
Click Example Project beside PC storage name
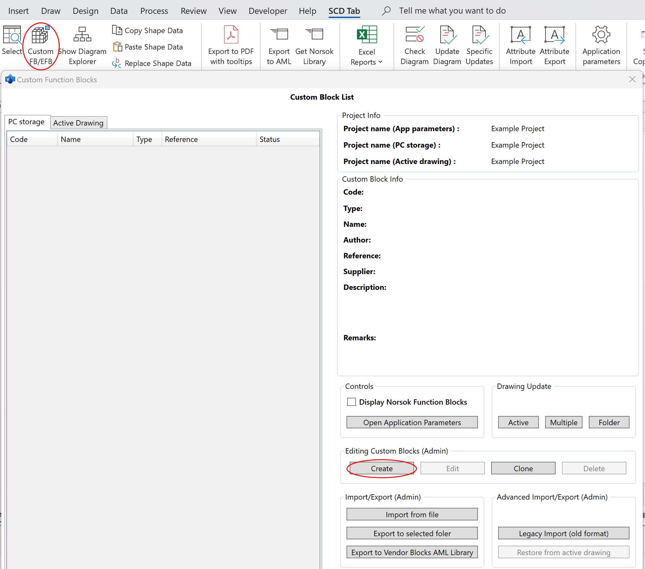point(517,145)
